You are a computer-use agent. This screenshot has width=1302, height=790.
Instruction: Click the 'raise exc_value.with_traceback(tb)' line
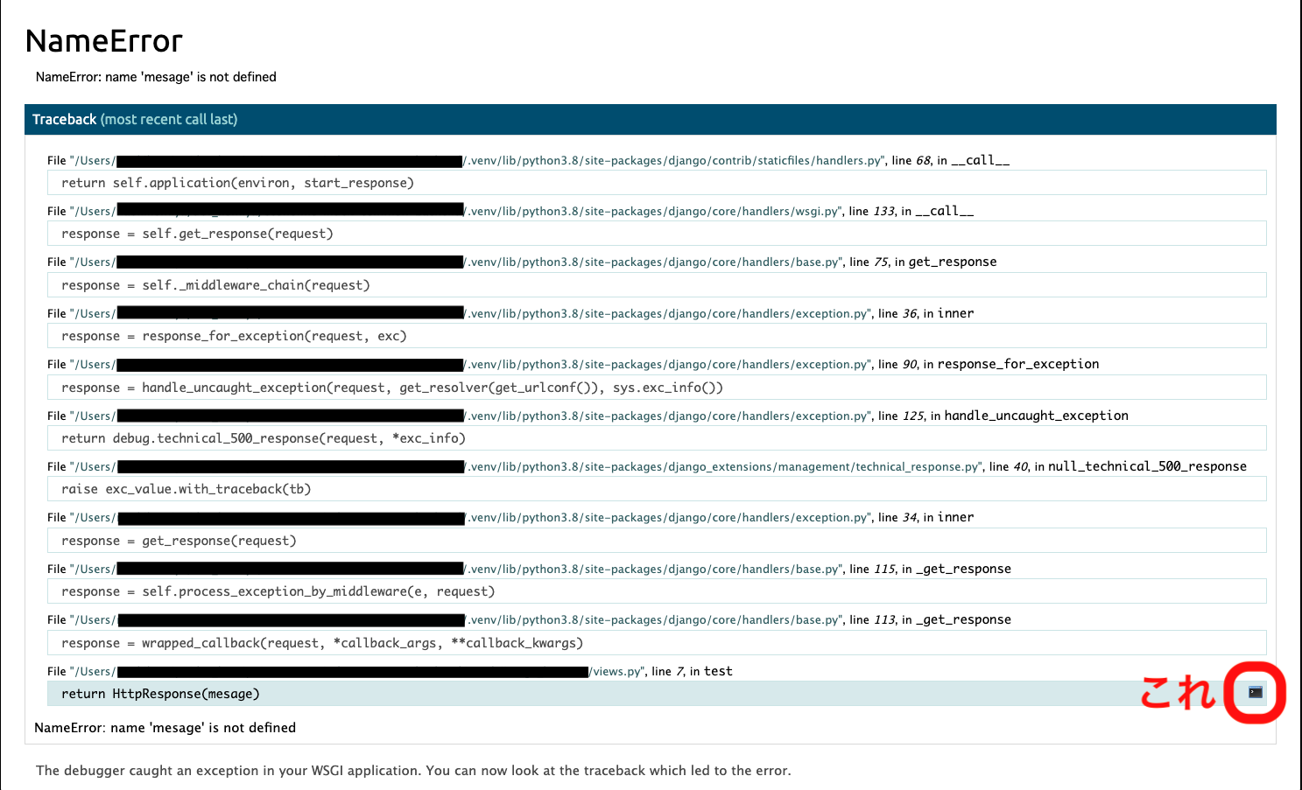click(657, 489)
